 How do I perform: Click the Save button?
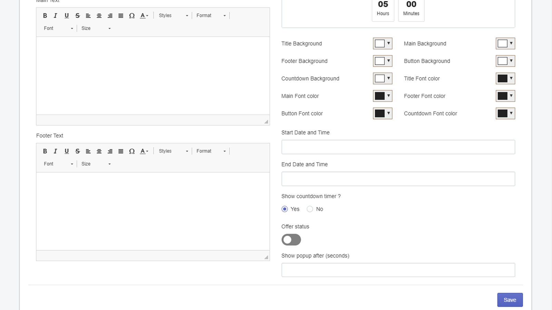(x=510, y=300)
